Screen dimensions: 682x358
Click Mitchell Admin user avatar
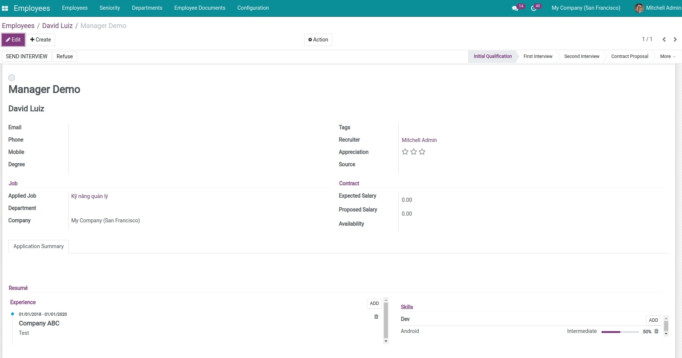point(639,8)
